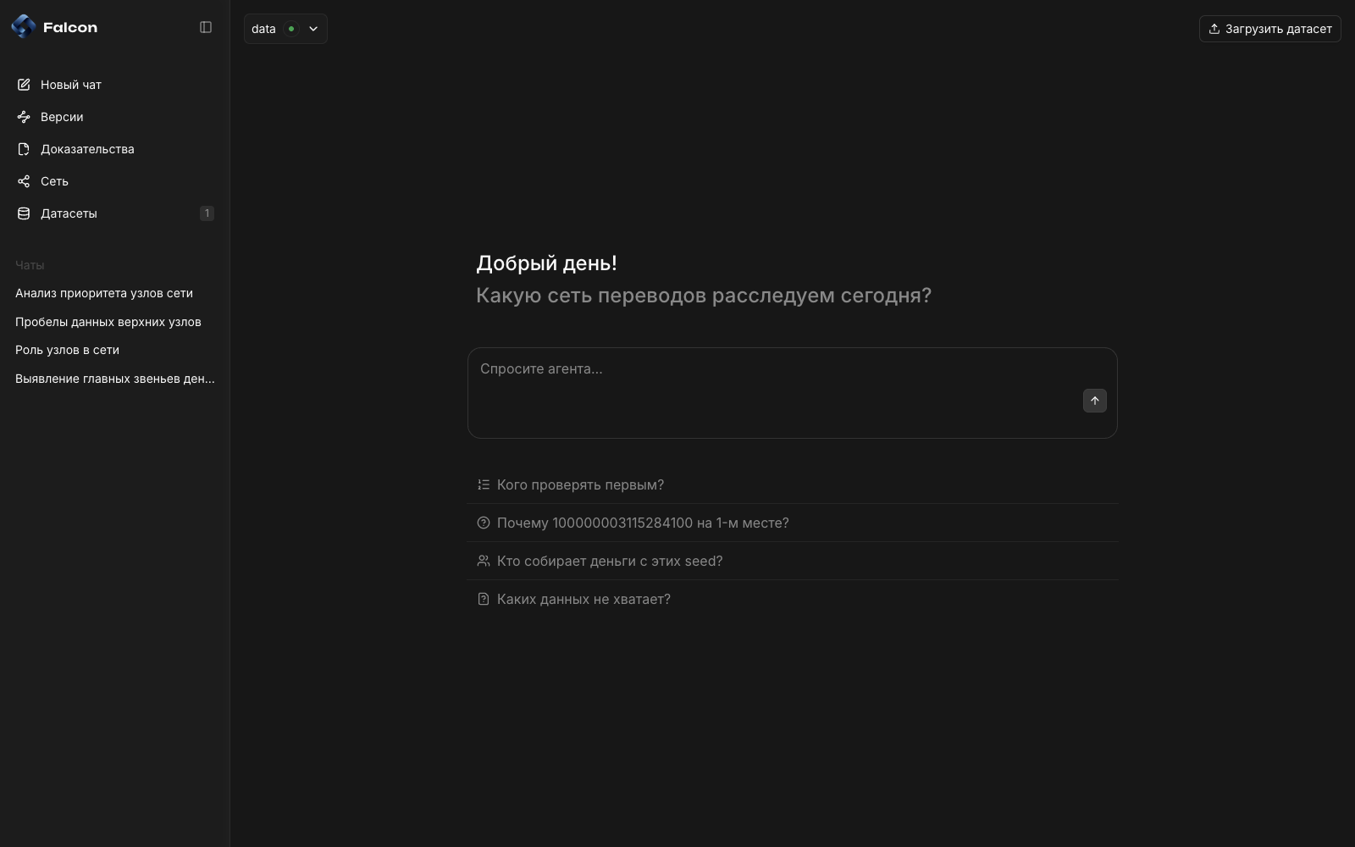Click the document icon beside Доказательства
The image size is (1355, 847).
click(x=24, y=149)
